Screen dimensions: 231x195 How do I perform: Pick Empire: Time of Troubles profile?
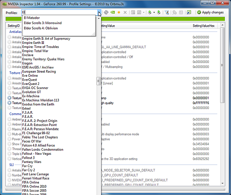click(x=40, y=47)
